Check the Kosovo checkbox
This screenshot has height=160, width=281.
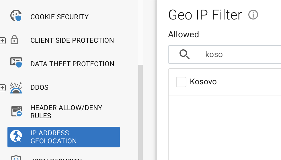click(x=181, y=82)
